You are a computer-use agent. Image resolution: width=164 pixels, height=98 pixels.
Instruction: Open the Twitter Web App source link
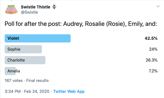click(69, 91)
